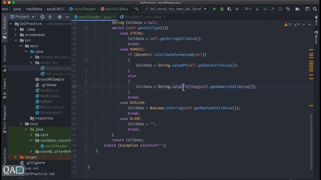Click the Debug bug icon

pyautogui.click(x=222, y=9)
